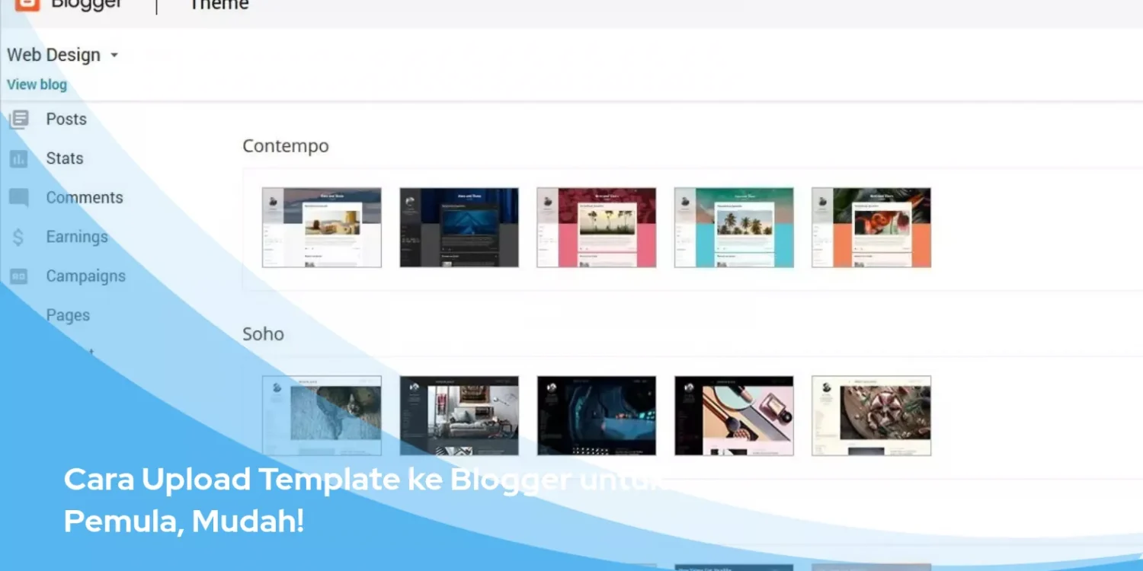
Task: Click the Soho section heading
Action: (x=264, y=334)
